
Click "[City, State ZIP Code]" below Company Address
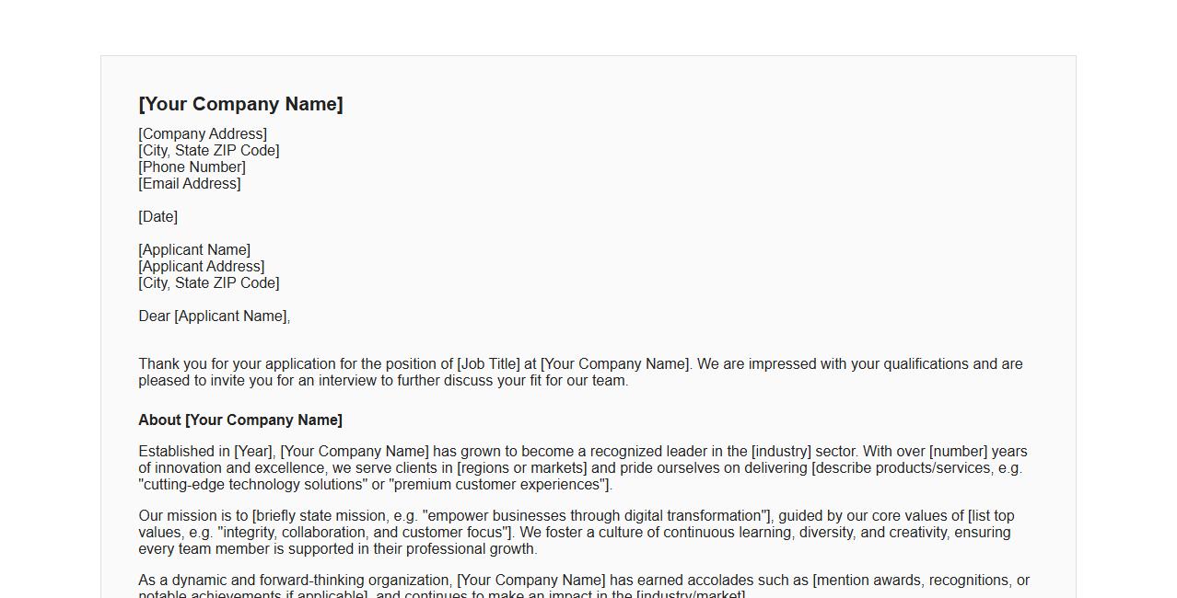209,151
